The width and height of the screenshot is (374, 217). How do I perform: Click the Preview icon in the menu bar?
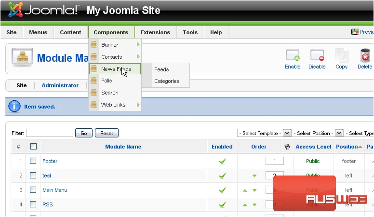pos(355,32)
